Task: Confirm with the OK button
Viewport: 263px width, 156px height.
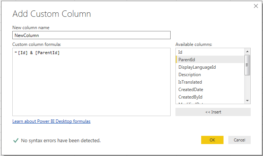Action: 212,140
